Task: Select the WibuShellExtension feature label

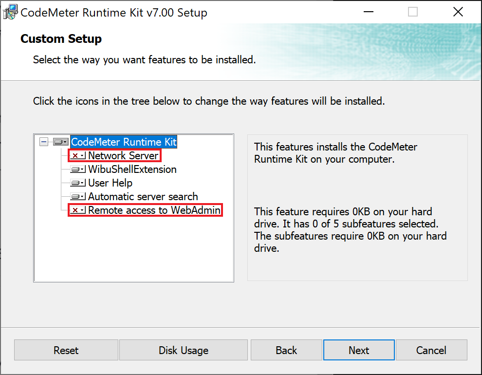Action: coord(132,169)
